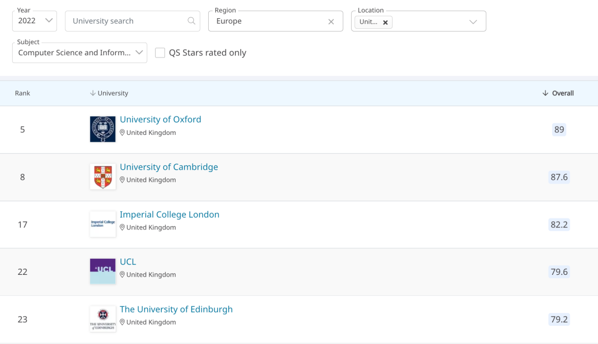Viewport: 598px width, 344px height.
Task: Click the search magnifier icon
Action: pyautogui.click(x=192, y=21)
